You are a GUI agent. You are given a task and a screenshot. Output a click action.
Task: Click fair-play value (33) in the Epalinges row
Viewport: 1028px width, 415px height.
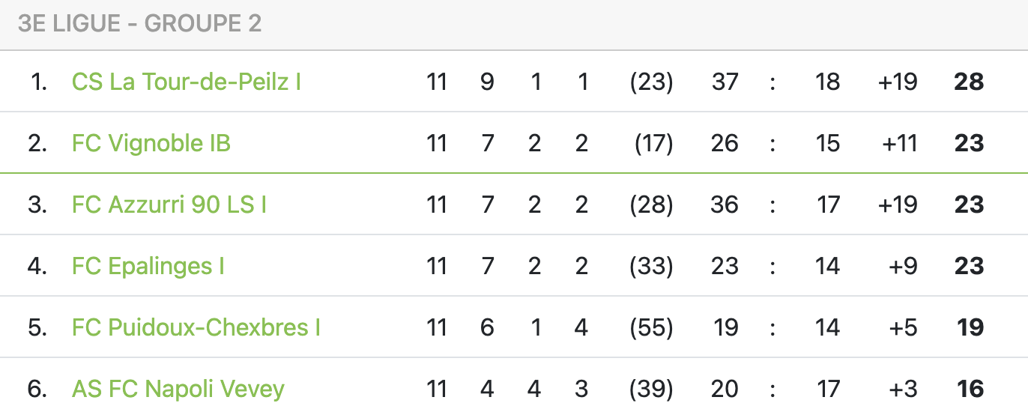coord(651,266)
